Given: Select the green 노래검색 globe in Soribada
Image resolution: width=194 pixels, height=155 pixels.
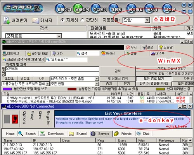Looking at the screenshot, I should [x=81, y=9].
